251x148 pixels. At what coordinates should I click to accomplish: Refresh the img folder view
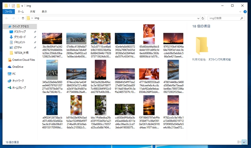tap(203, 18)
